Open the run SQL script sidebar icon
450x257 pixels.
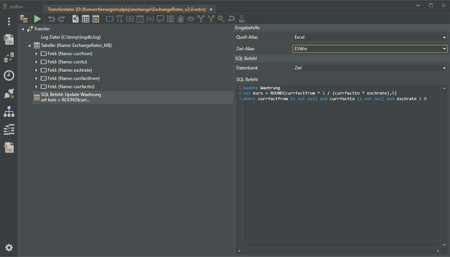click(9, 39)
